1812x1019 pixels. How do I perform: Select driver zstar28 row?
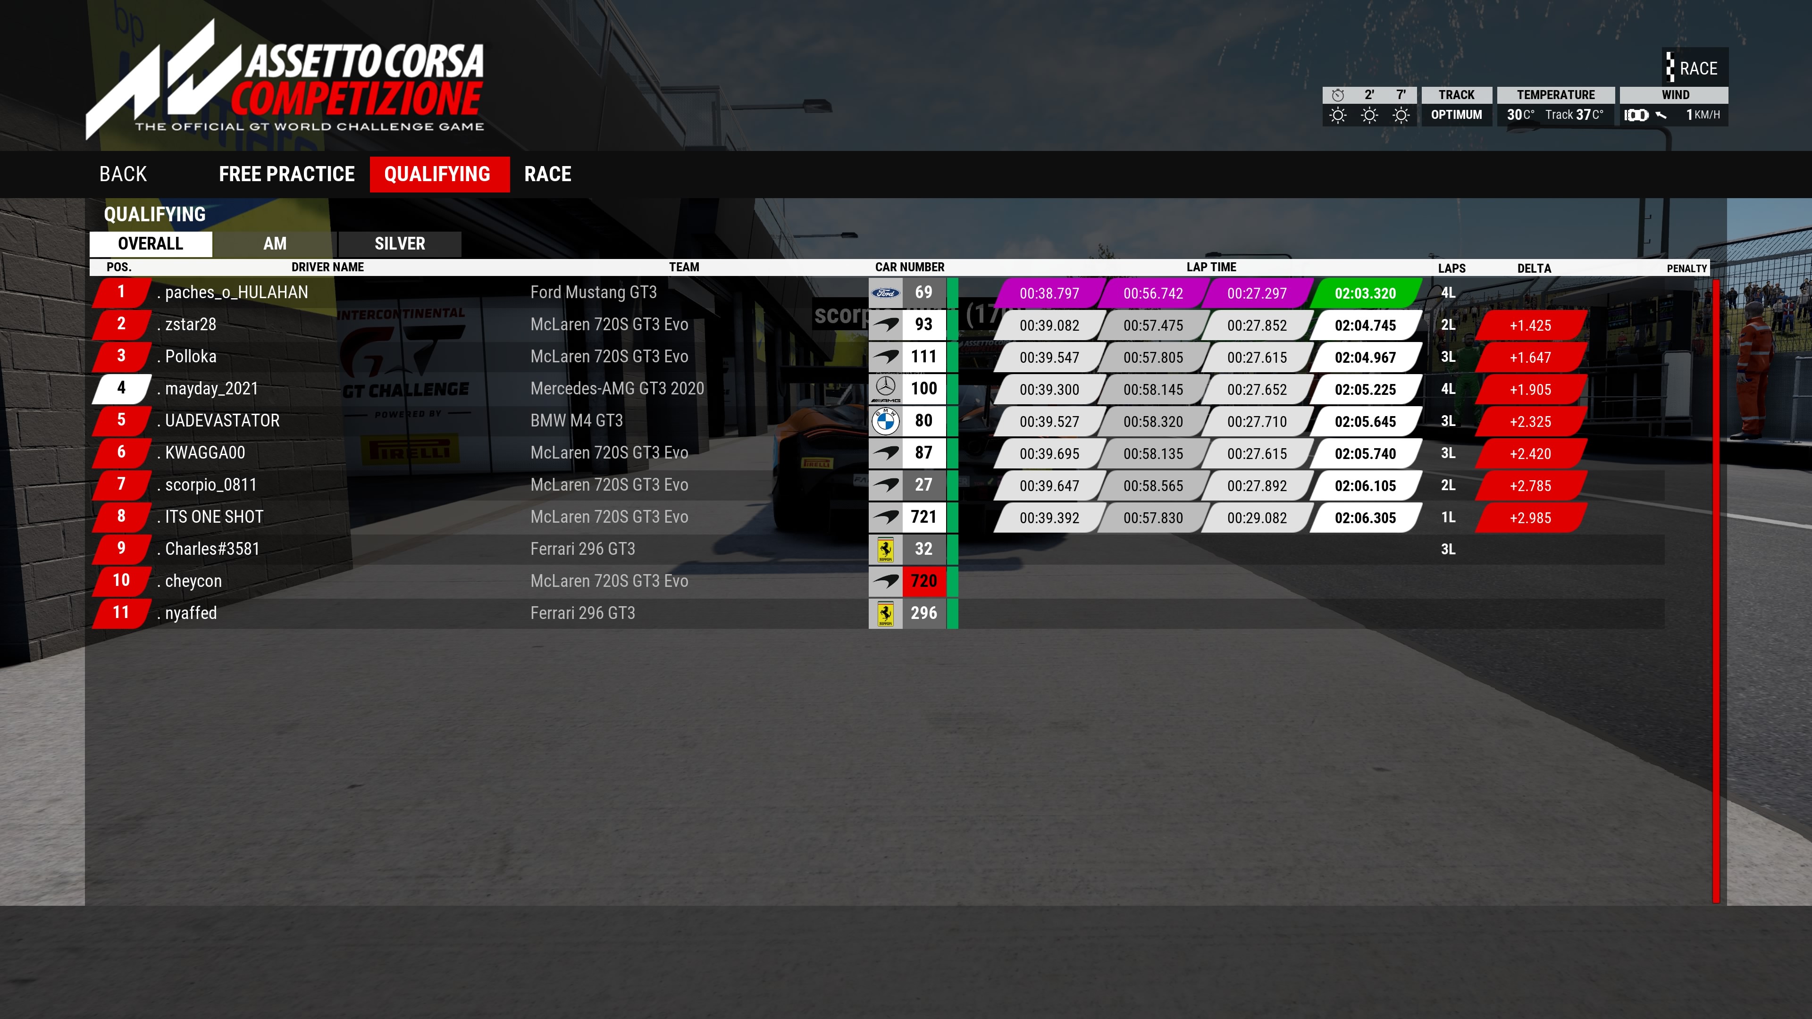876,325
